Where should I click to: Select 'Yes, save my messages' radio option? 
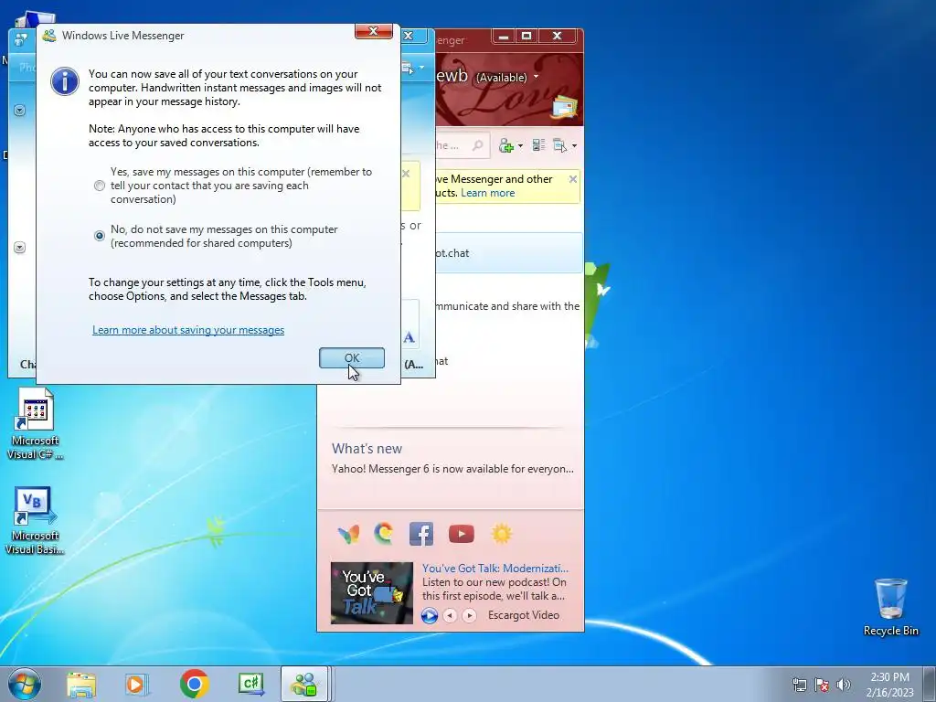click(x=100, y=186)
